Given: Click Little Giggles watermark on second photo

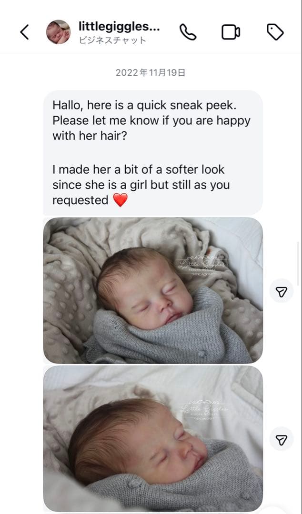Looking at the screenshot, I should (x=204, y=410).
